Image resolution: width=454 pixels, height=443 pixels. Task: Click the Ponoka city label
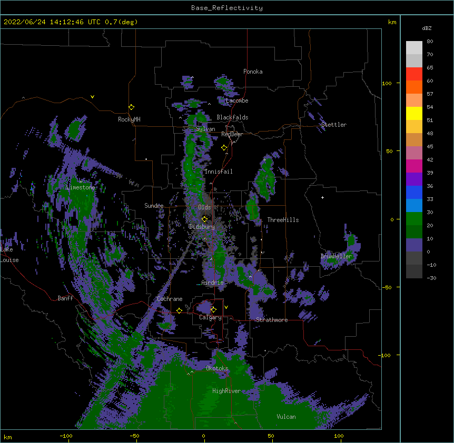[x=253, y=72]
